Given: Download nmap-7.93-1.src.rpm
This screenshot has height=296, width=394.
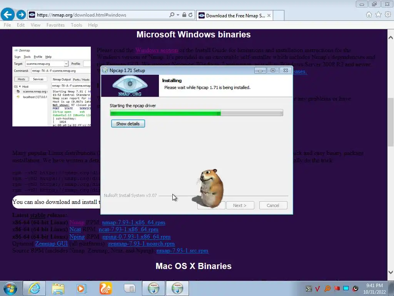Looking at the screenshot, I should [x=182, y=251].
